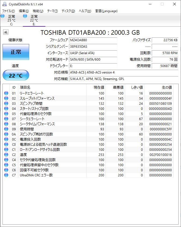Click the disk title TOSHIBA DT01ABA200 : 2000.3 GB
This screenshot has width=181, height=227.
pos(90,33)
